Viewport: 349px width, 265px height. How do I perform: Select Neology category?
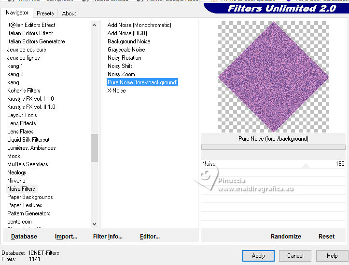(x=17, y=172)
